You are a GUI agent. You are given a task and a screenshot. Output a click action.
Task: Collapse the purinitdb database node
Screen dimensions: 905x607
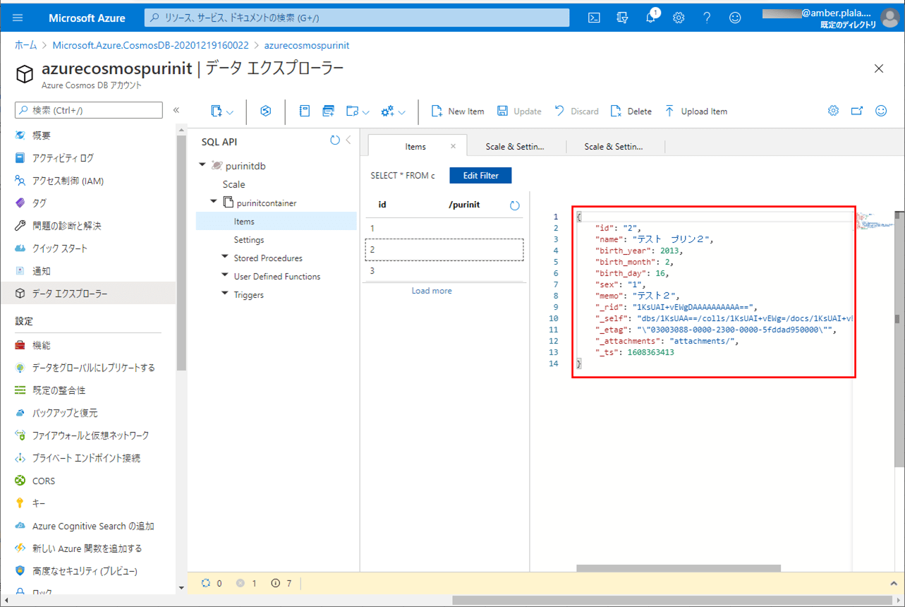203,165
